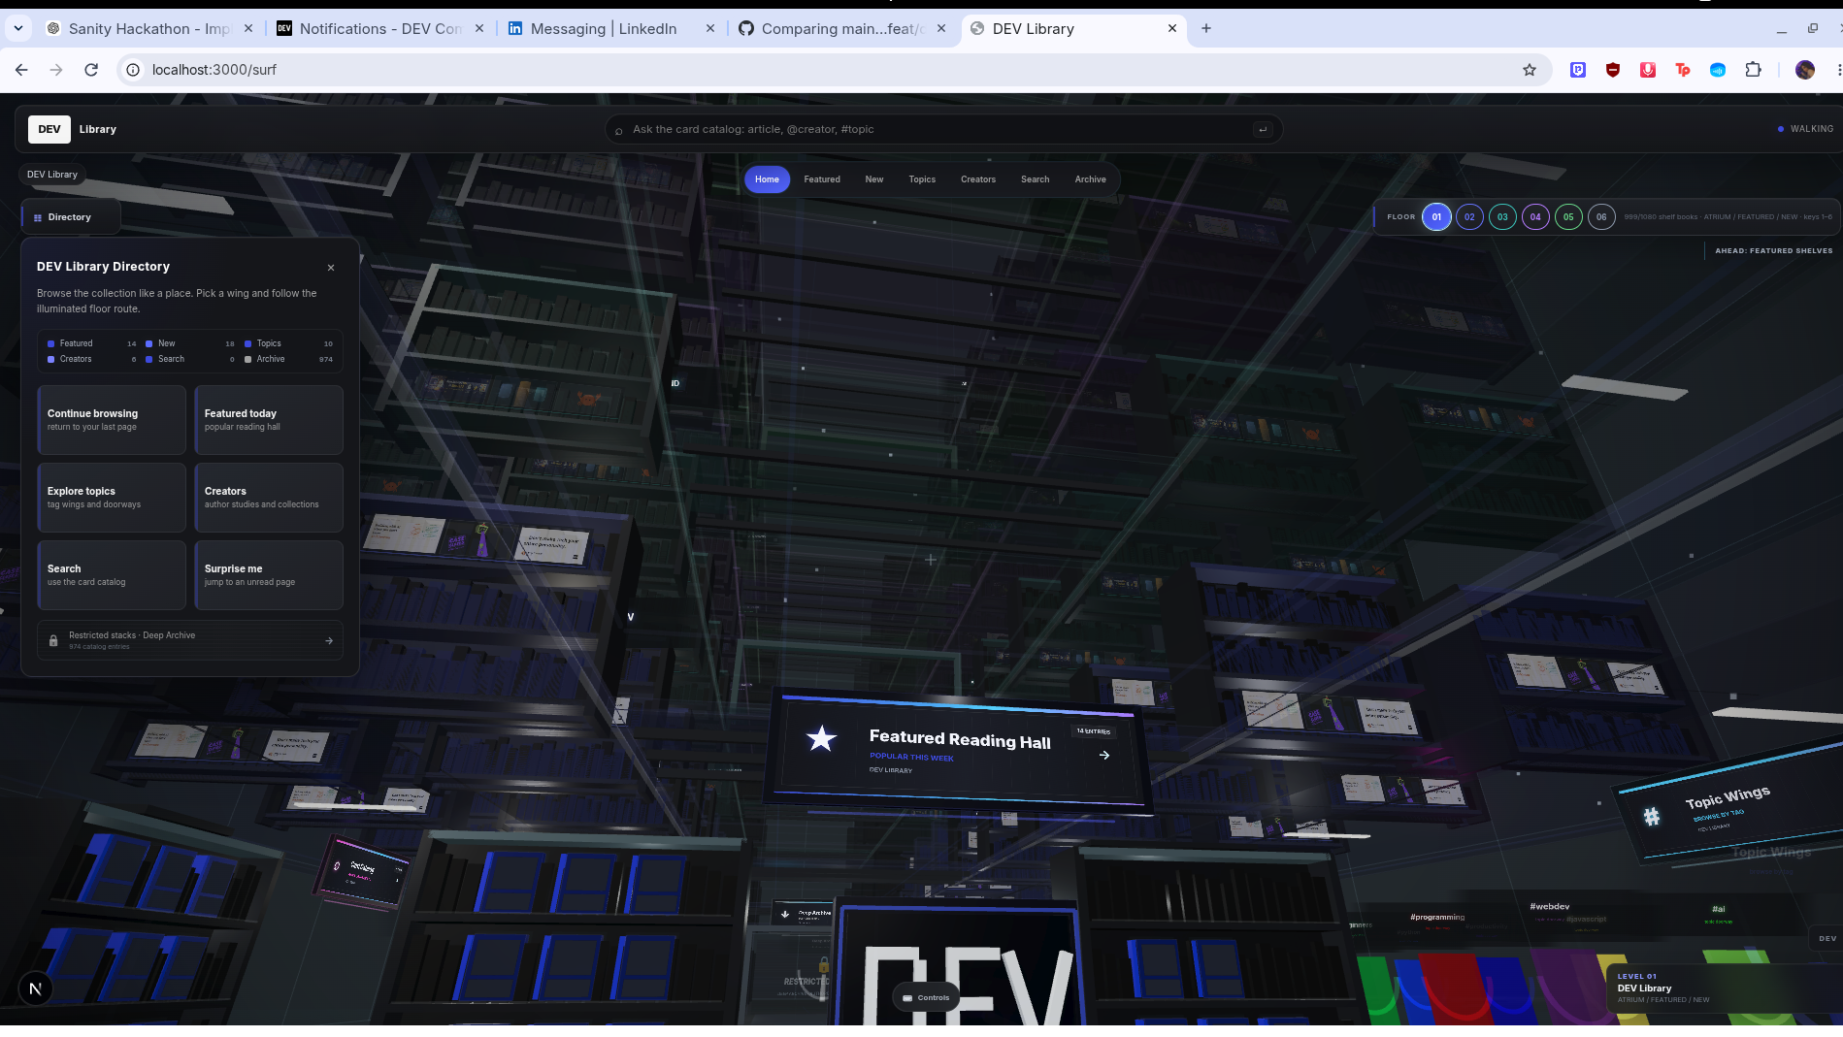
Task: Open the red shield blocker extension
Action: [x=1613, y=70]
